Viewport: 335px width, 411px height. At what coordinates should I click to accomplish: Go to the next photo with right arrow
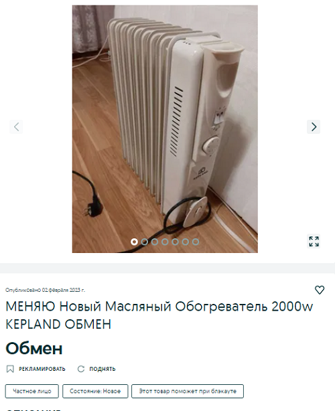coord(314,127)
